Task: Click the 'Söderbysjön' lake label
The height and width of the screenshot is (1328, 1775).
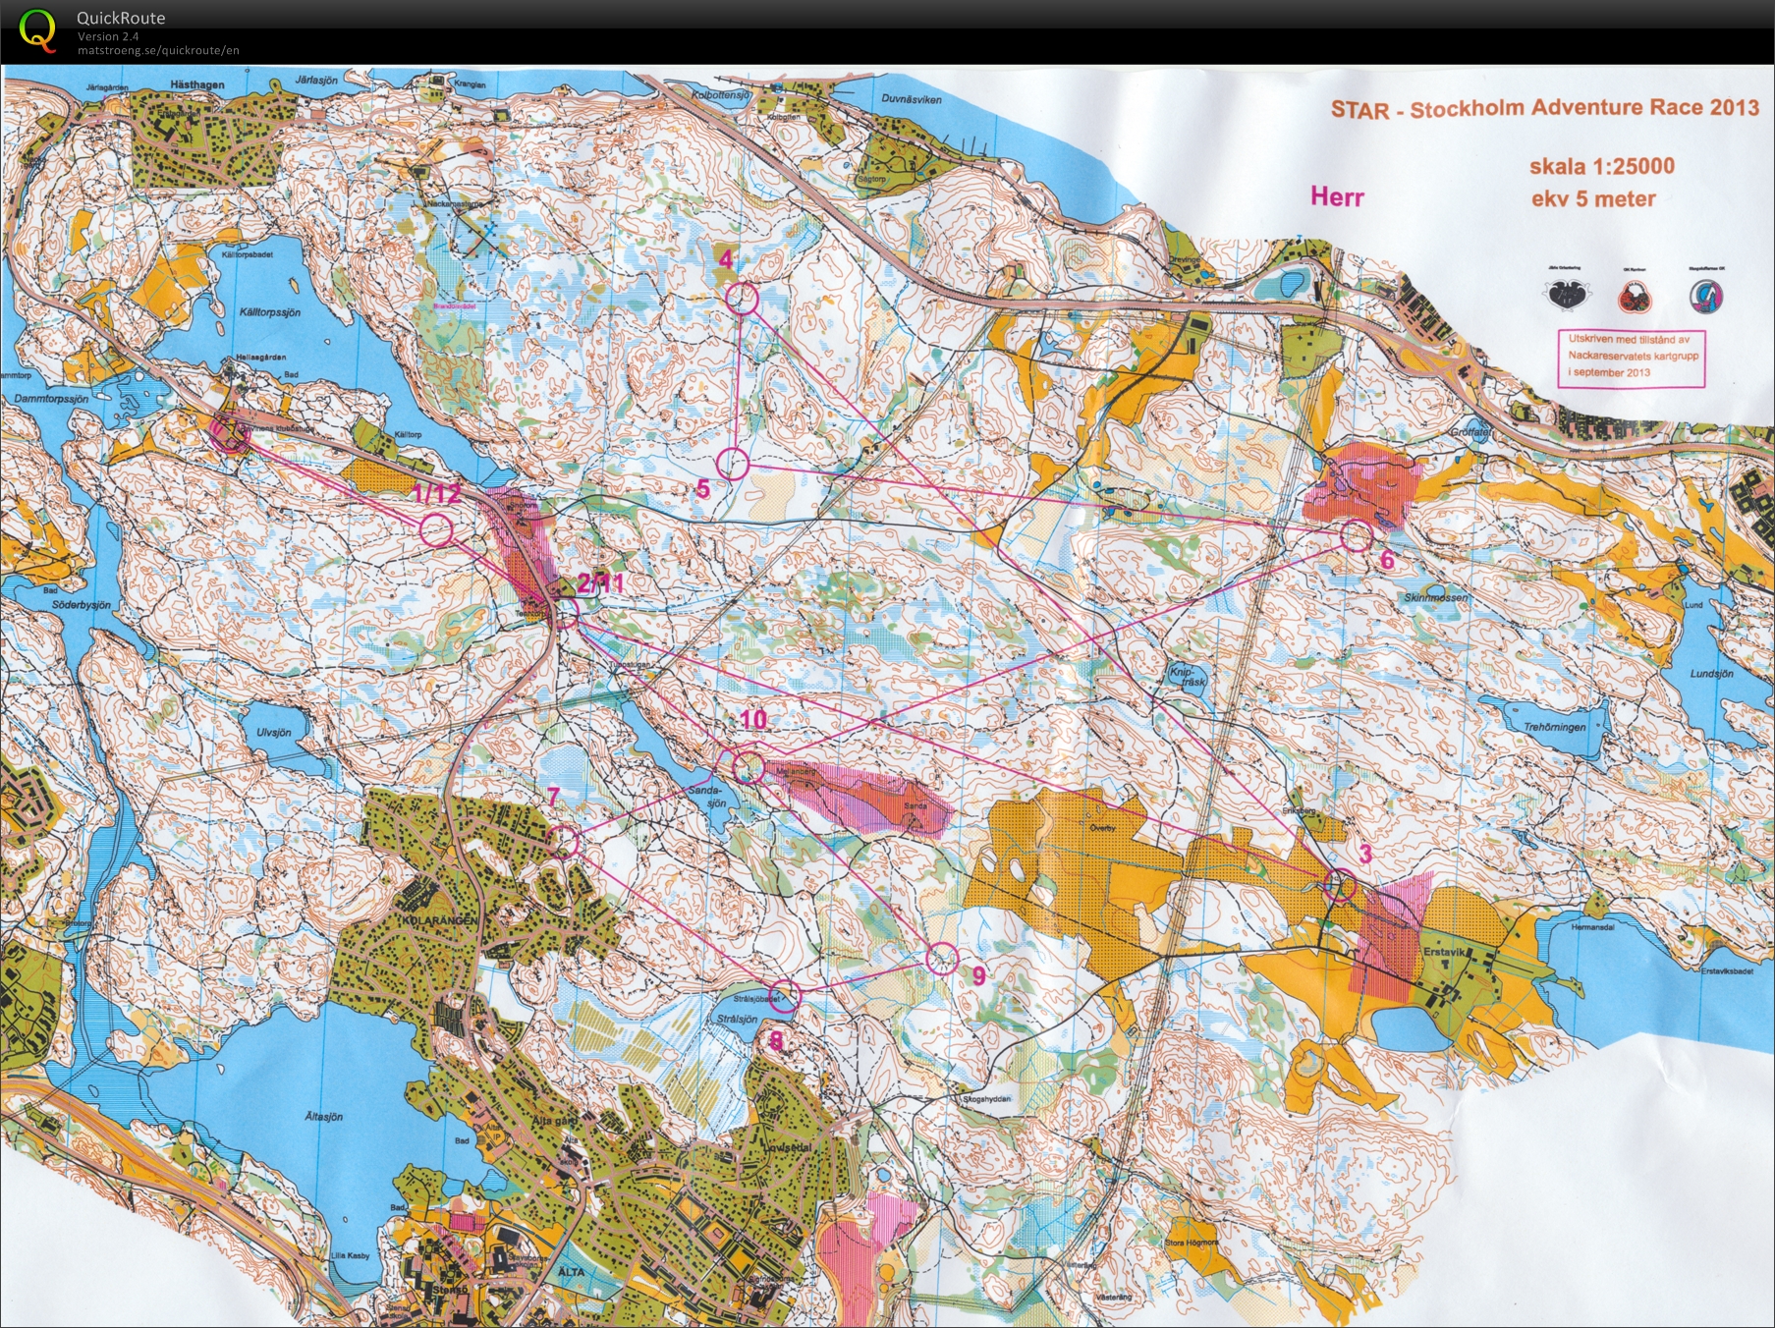Action: coord(80,605)
